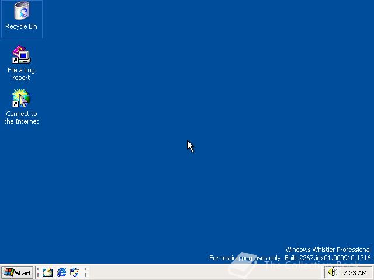Launch Internet Explorer from quick launch

(61, 272)
